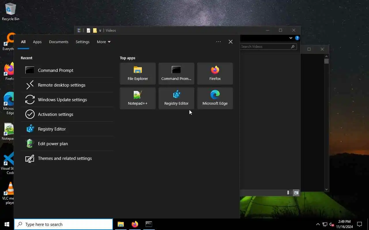369x230 pixels.
Task: Open Quick Access Toolbar customize dropdown
Action: (x=100, y=30)
